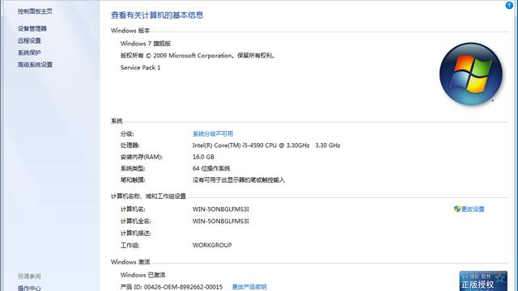Open 远程设置 link
518x291 pixels.
[29, 40]
